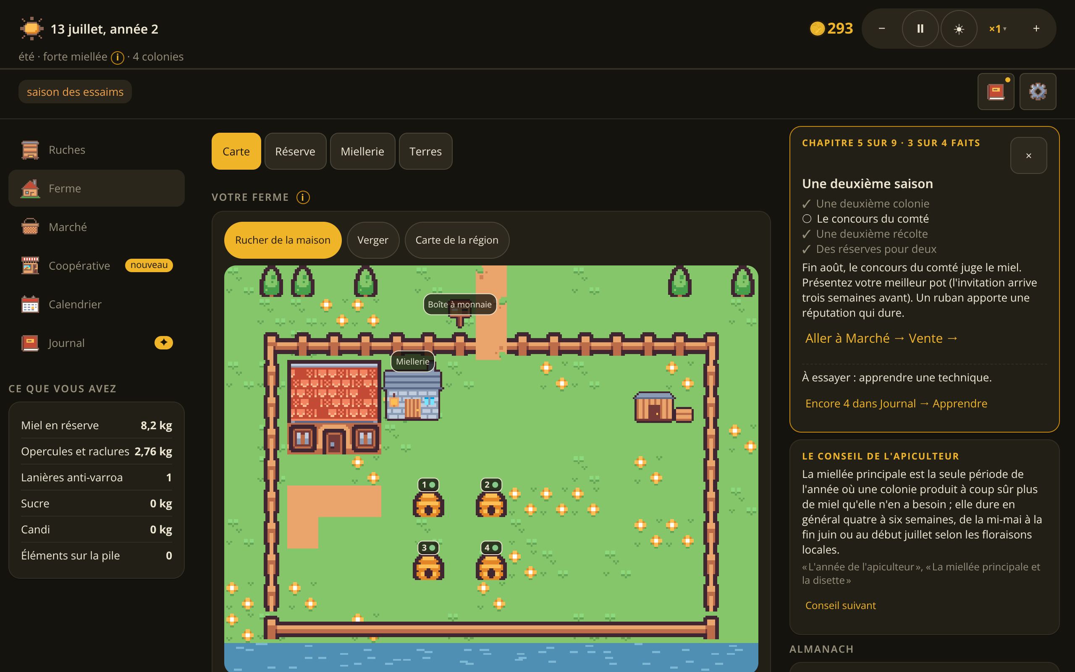Select beehive number 1
This screenshot has width=1075, height=672.
[x=428, y=498]
